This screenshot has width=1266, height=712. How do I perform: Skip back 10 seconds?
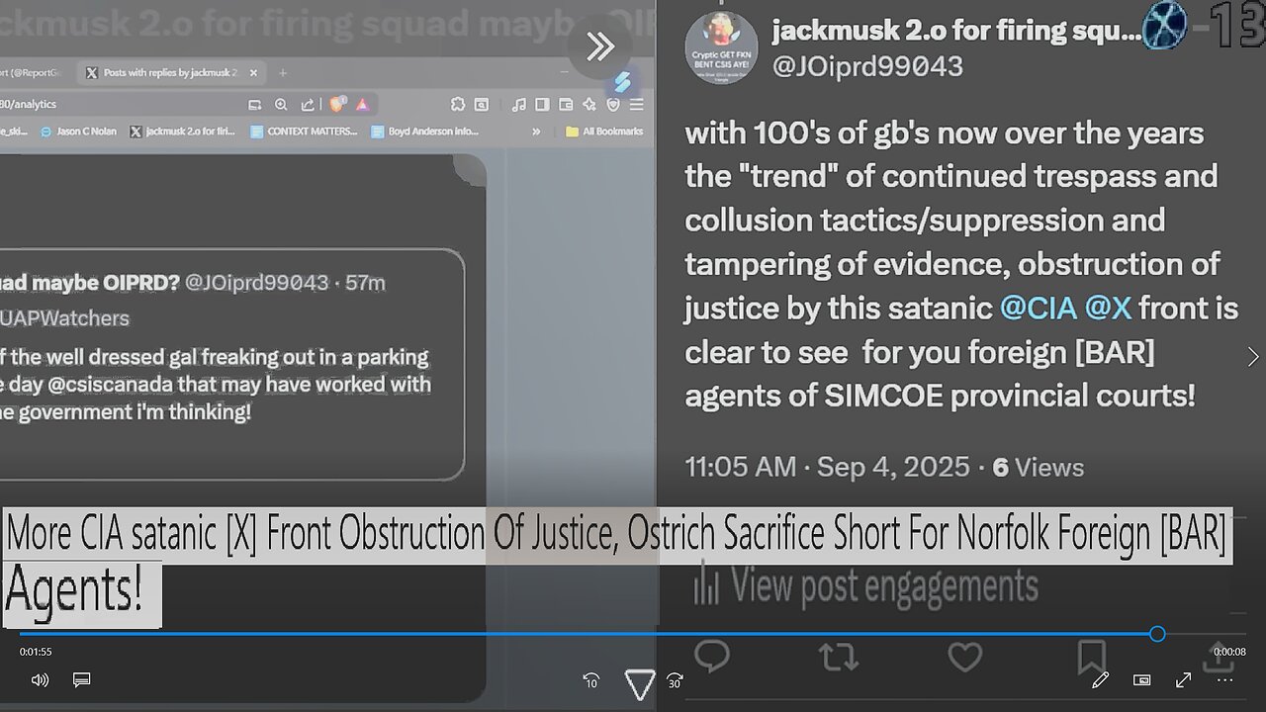pos(591,680)
